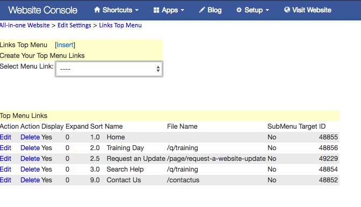
Task: Click the grid icon beside Apps
Action: tap(156, 10)
